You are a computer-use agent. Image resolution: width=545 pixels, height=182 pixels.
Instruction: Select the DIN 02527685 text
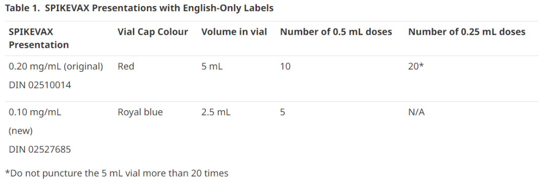tap(40, 150)
